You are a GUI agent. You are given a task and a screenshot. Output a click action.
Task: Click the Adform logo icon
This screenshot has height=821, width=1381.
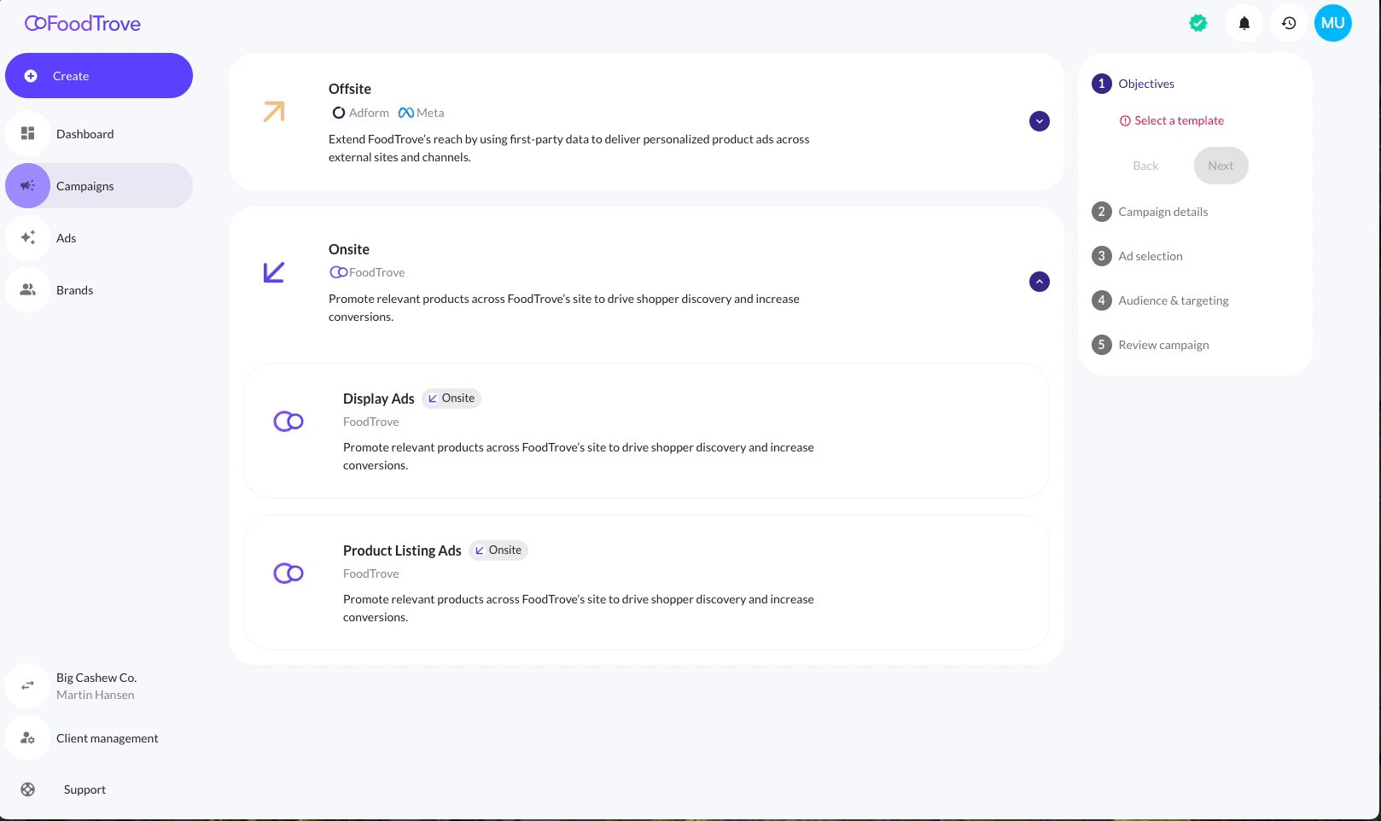[339, 113]
